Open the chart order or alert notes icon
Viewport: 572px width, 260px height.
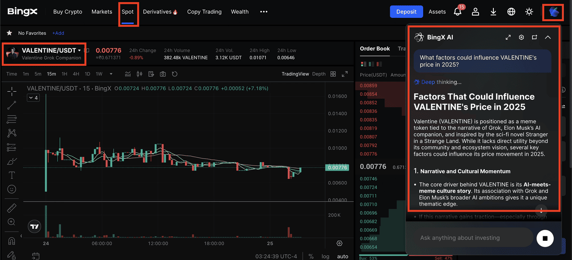pyautogui.click(x=151, y=74)
